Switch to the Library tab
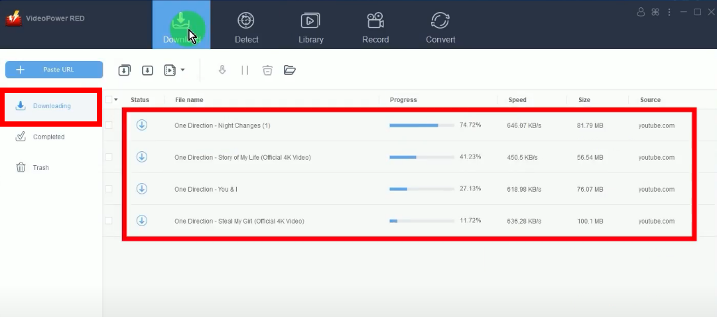717x317 pixels. (310, 27)
